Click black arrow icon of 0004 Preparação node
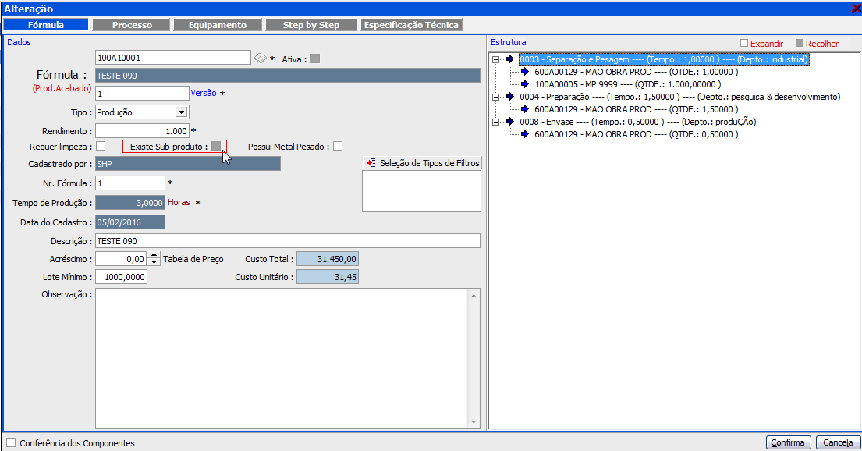The height and width of the screenshot is (451, 862). coord(510,97)
